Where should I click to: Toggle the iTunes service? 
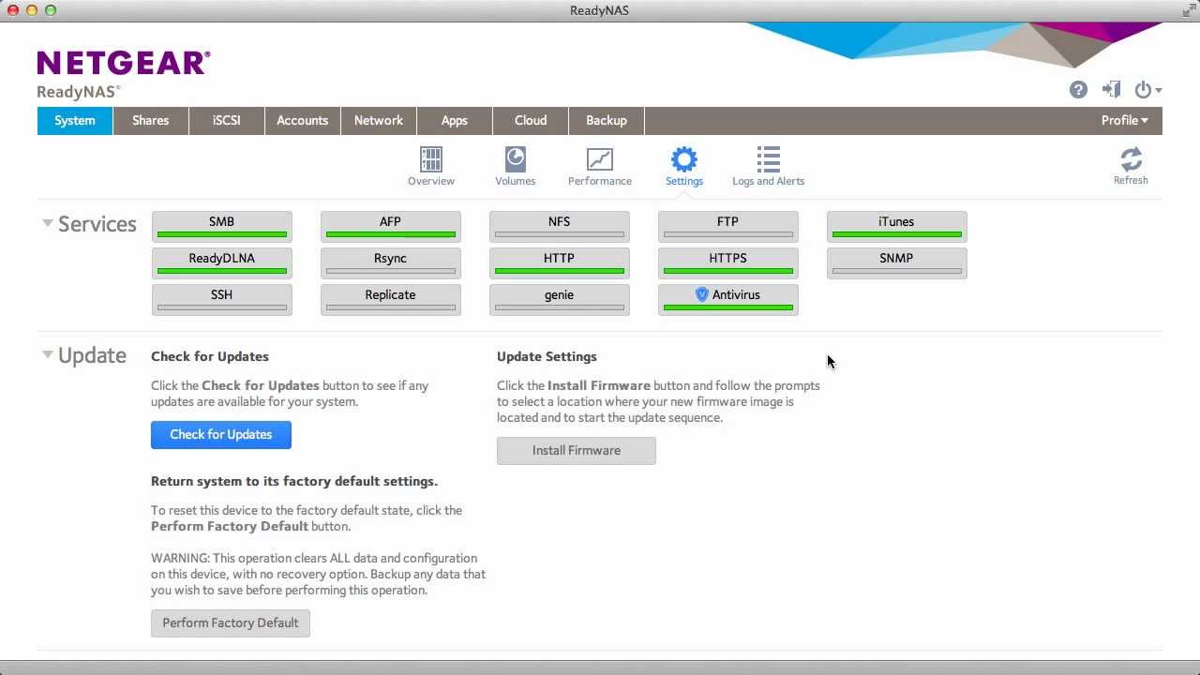897,226
